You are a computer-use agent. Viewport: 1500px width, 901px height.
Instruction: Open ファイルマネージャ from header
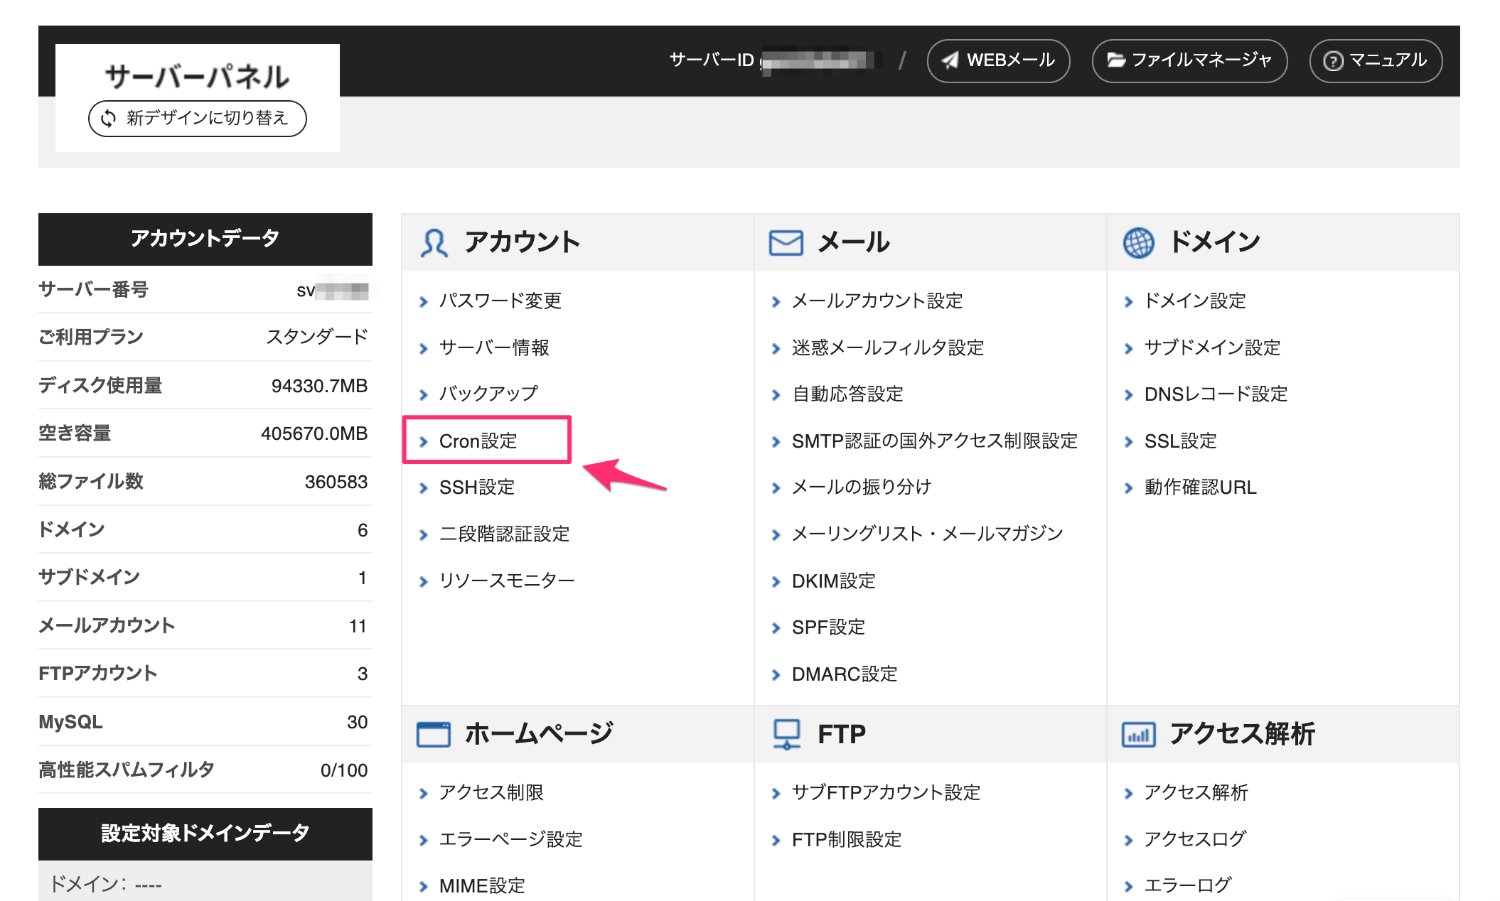click(x=1189, y=61)
